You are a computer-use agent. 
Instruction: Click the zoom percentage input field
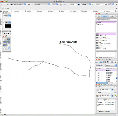point(73,5)
